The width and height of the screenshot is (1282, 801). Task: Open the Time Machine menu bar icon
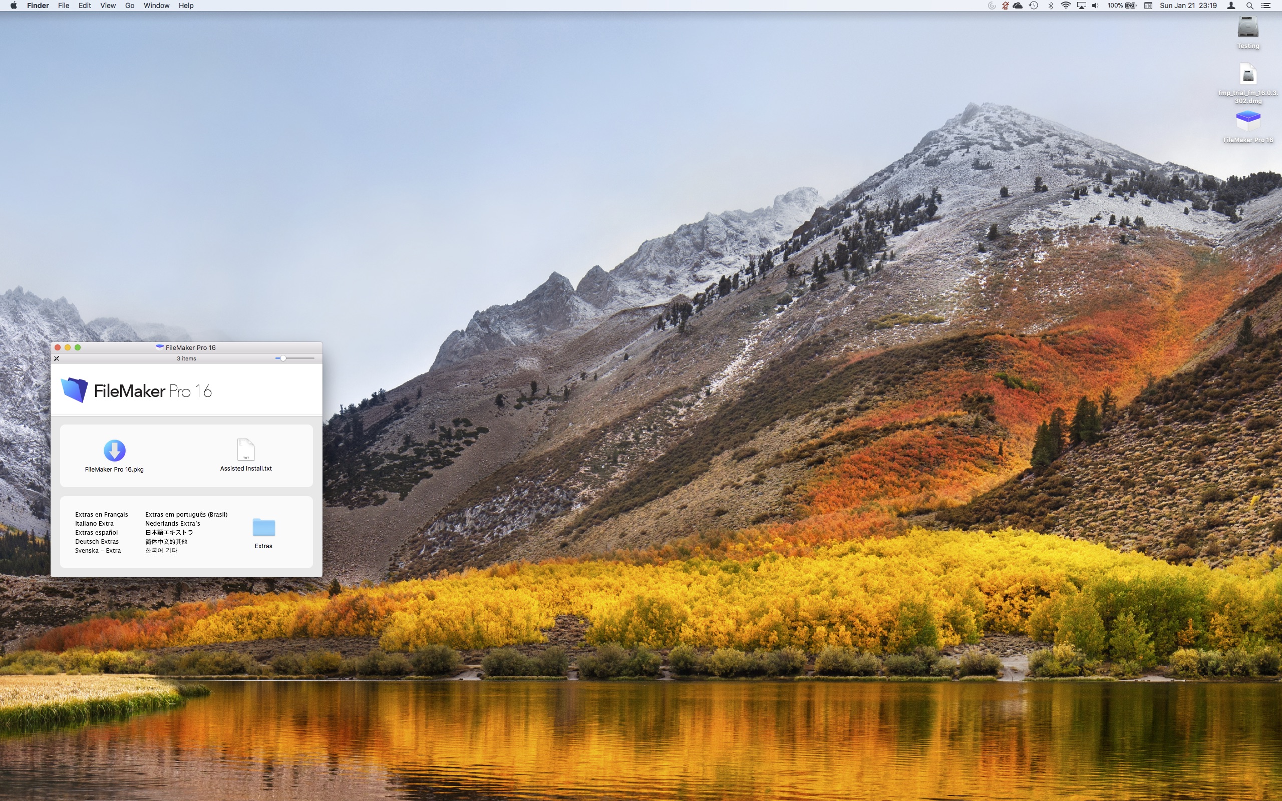[1033, 6]
